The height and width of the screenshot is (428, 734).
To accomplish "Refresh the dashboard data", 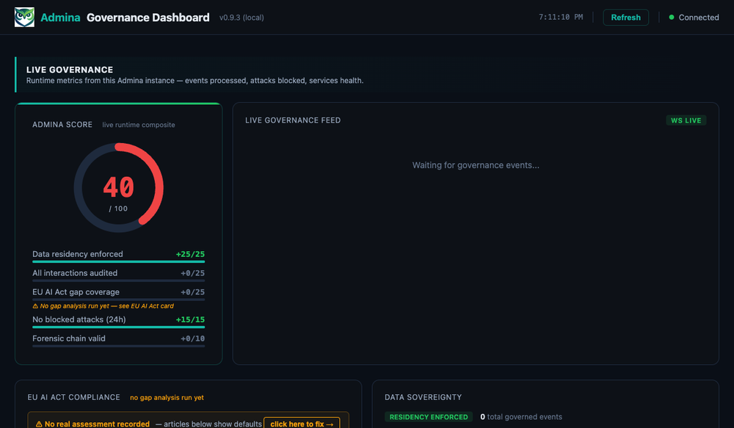I will [x=625, y=18].
